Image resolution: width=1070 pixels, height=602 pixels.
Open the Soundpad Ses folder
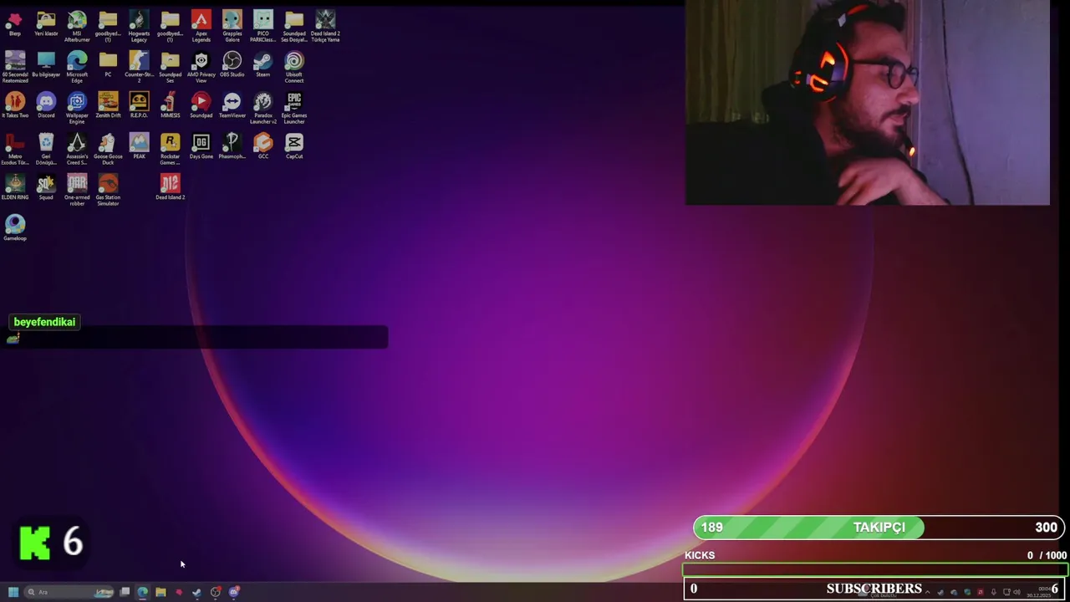[x=170, y=67]
